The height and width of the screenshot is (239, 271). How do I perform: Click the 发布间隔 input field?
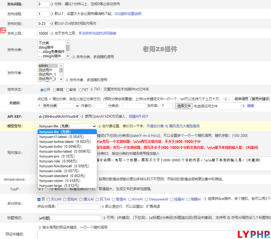[43, 4]
